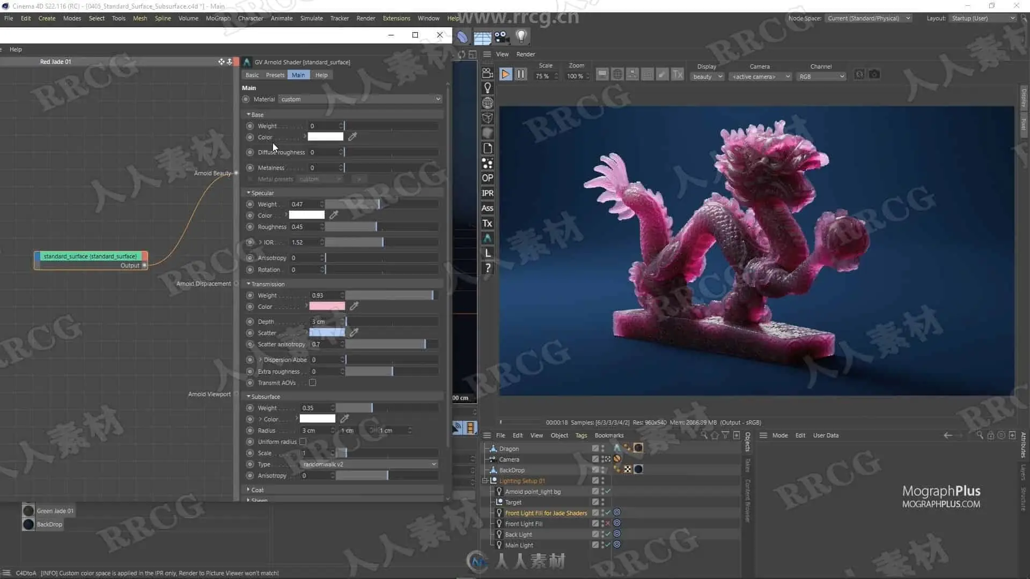The width and height of the screenshot is (1030, 579).
Task: Click the Ass export sidebar icon
Action: click(487, 208)
